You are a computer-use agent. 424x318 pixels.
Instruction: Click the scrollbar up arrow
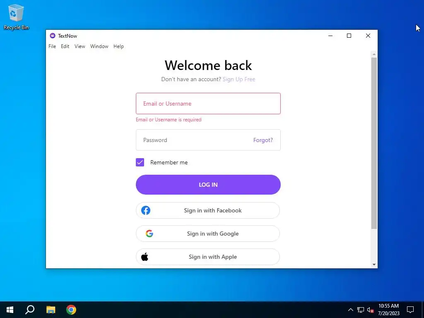pos(374,54)
